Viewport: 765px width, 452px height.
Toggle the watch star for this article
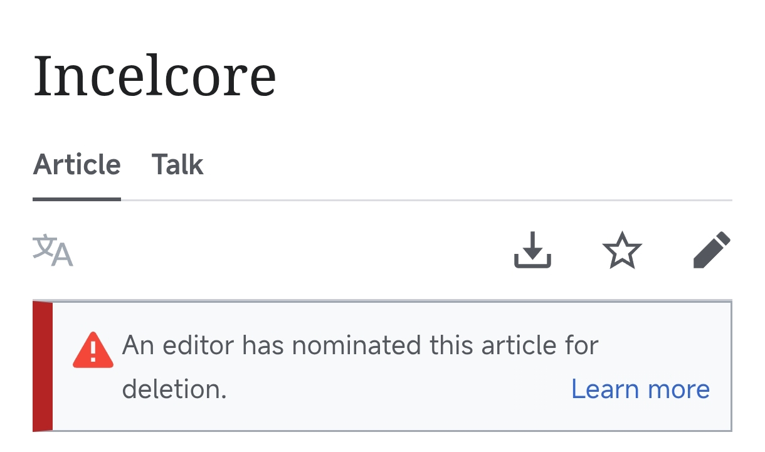click(x=622, y=250)
